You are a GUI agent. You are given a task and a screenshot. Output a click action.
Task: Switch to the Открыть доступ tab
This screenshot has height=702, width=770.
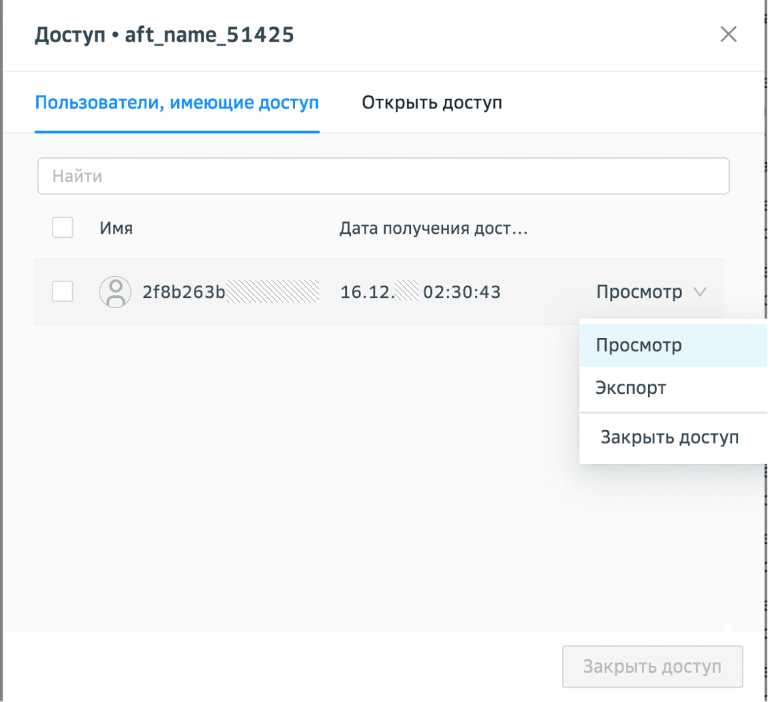(432, 103)
